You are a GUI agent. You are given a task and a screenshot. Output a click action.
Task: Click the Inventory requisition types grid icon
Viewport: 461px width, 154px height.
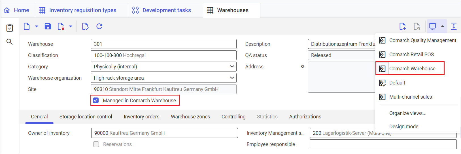coord(42,10)
